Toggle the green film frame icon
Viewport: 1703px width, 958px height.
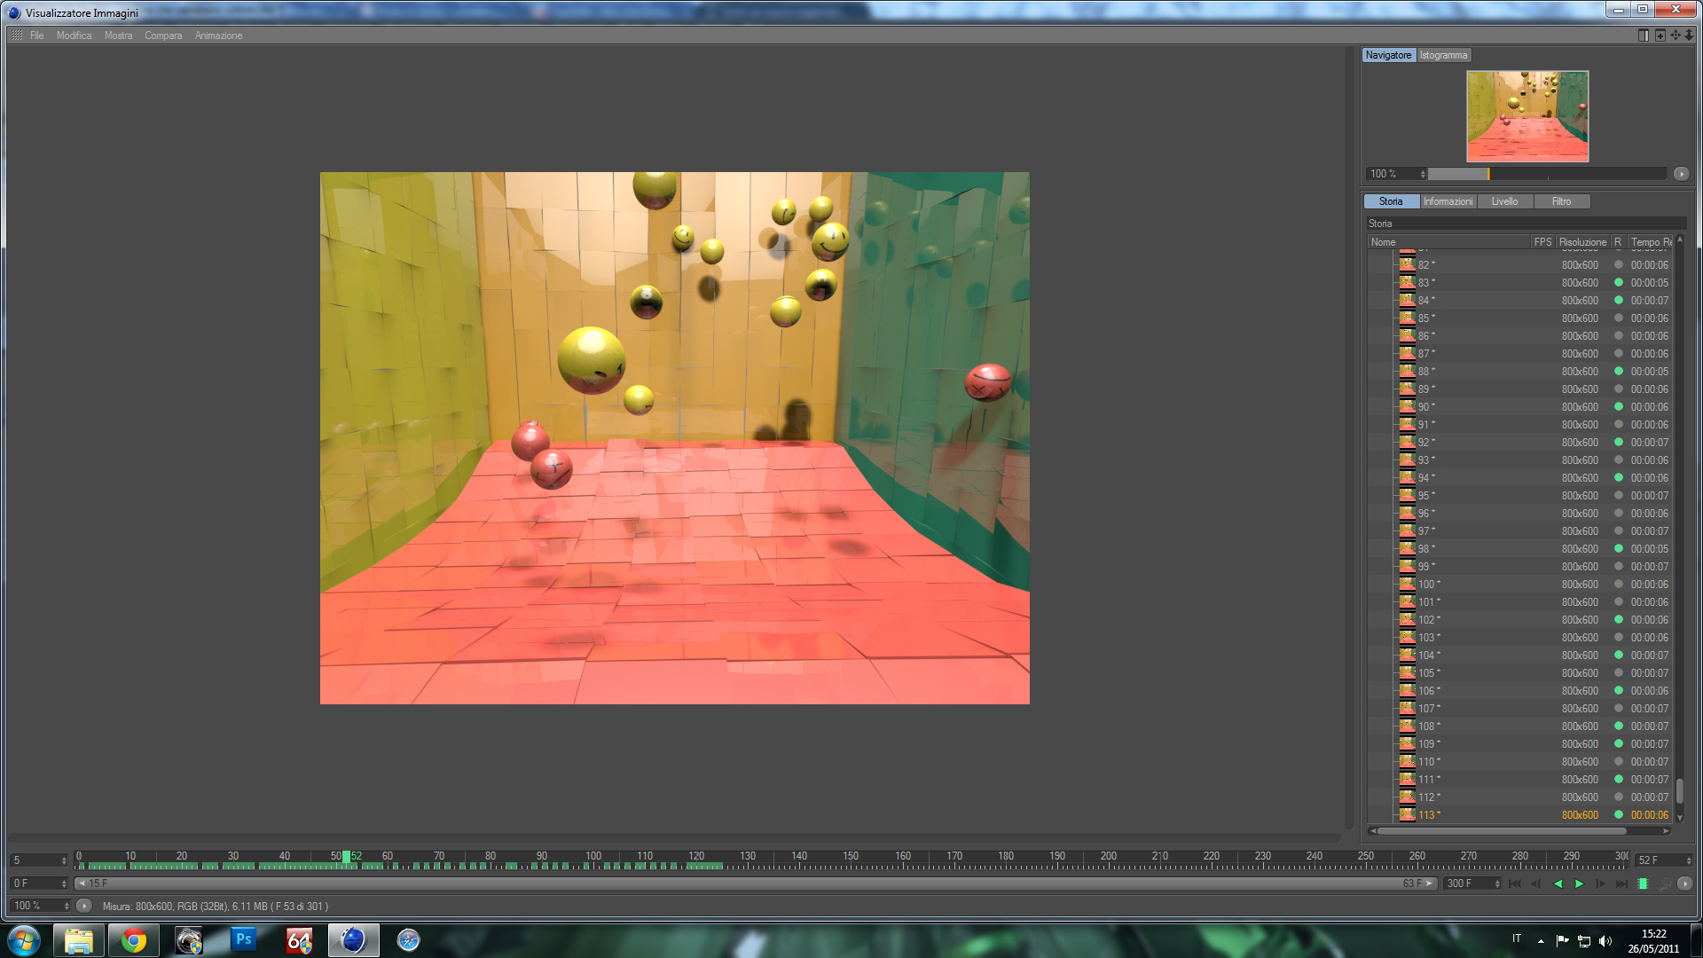coord(1644,883)
